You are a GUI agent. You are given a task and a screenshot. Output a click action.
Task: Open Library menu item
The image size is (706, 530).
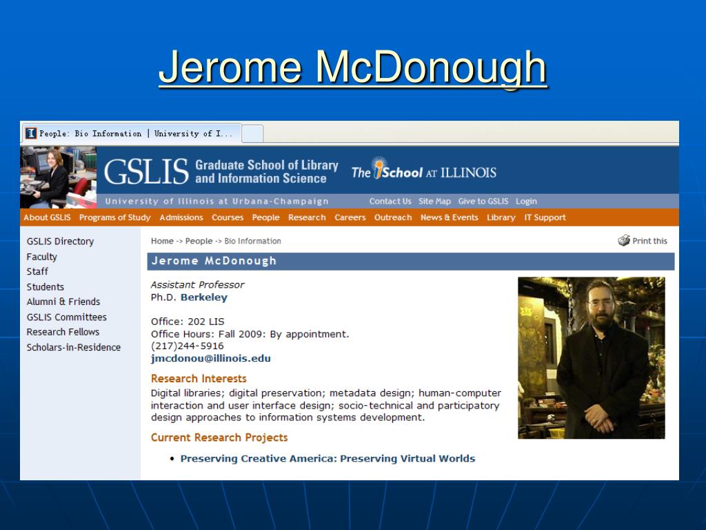click(x=501, y=217)
